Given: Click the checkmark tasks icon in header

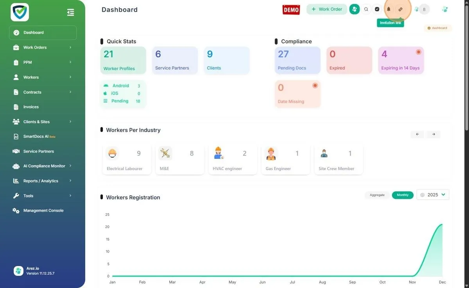Looking at the screenshot, I should pos(377,9).
